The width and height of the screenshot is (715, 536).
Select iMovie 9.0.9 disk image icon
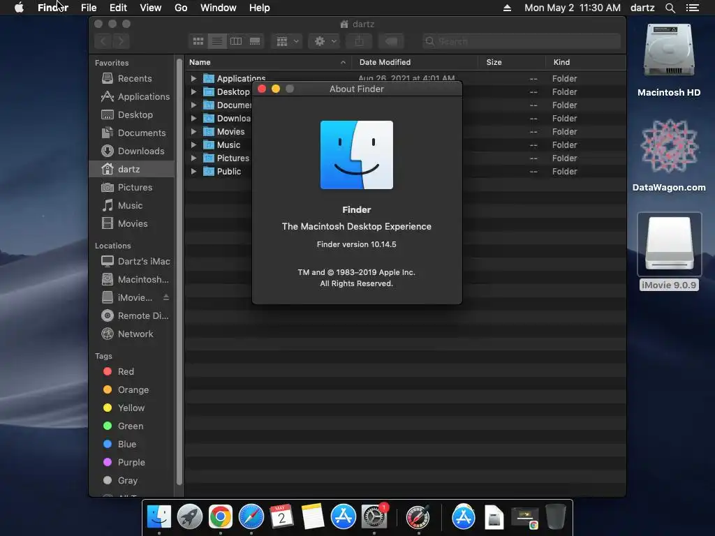click(668, 244)
